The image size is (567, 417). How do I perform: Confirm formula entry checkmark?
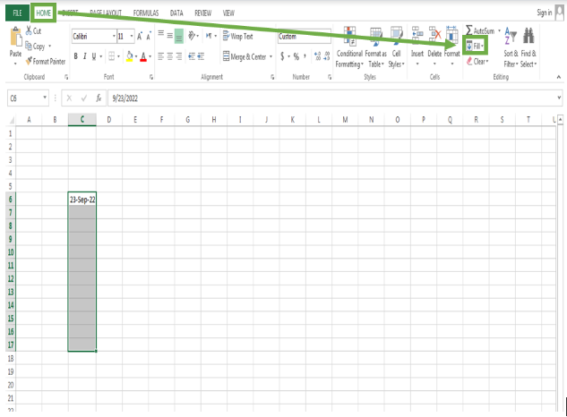click(84, 98)
